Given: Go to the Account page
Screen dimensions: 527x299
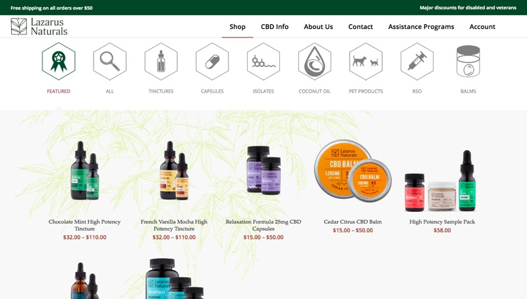Looking at the screenshot, I should tap(482, 26).
